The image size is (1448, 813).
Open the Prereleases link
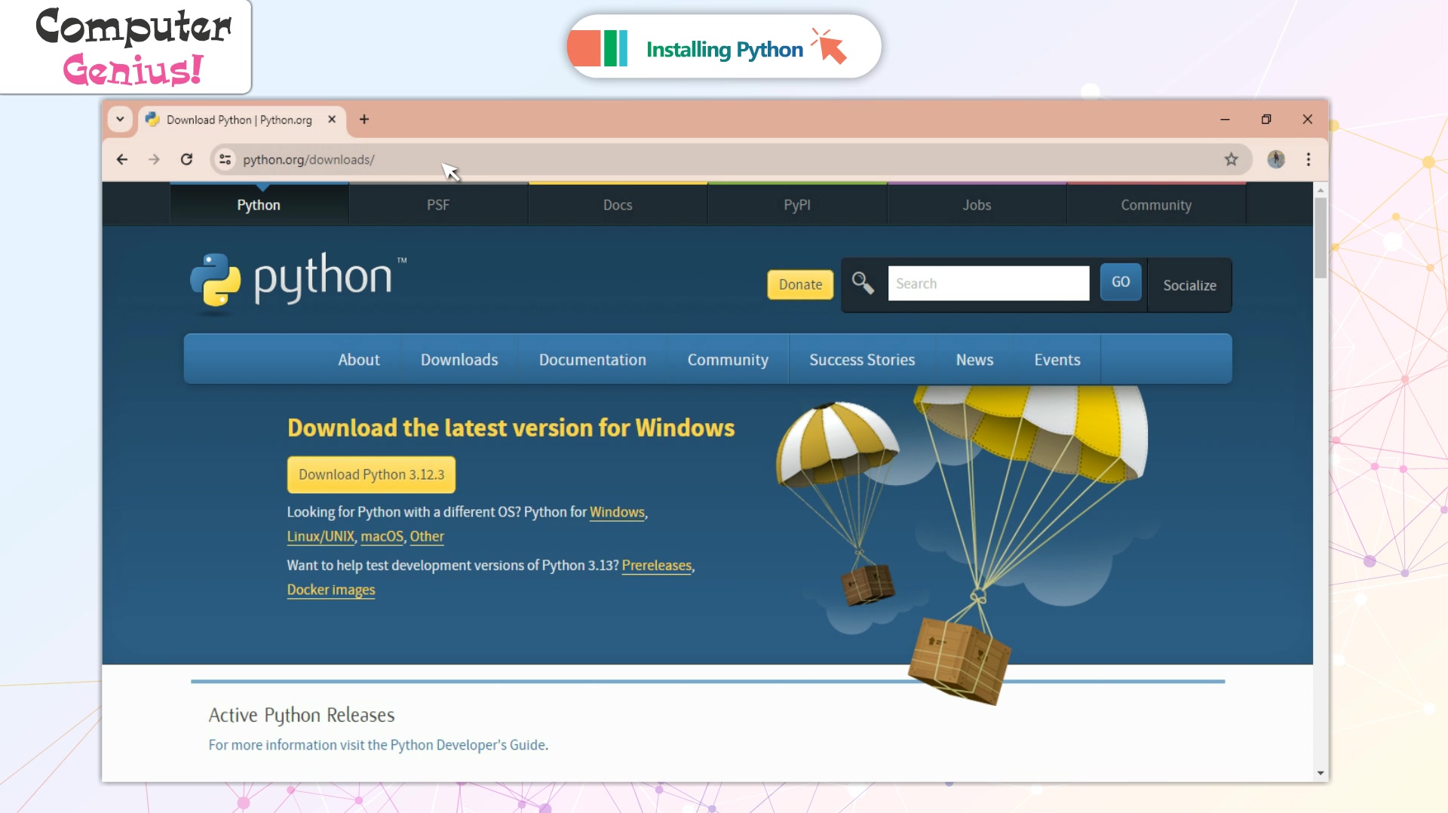click(x=656, y=566)
